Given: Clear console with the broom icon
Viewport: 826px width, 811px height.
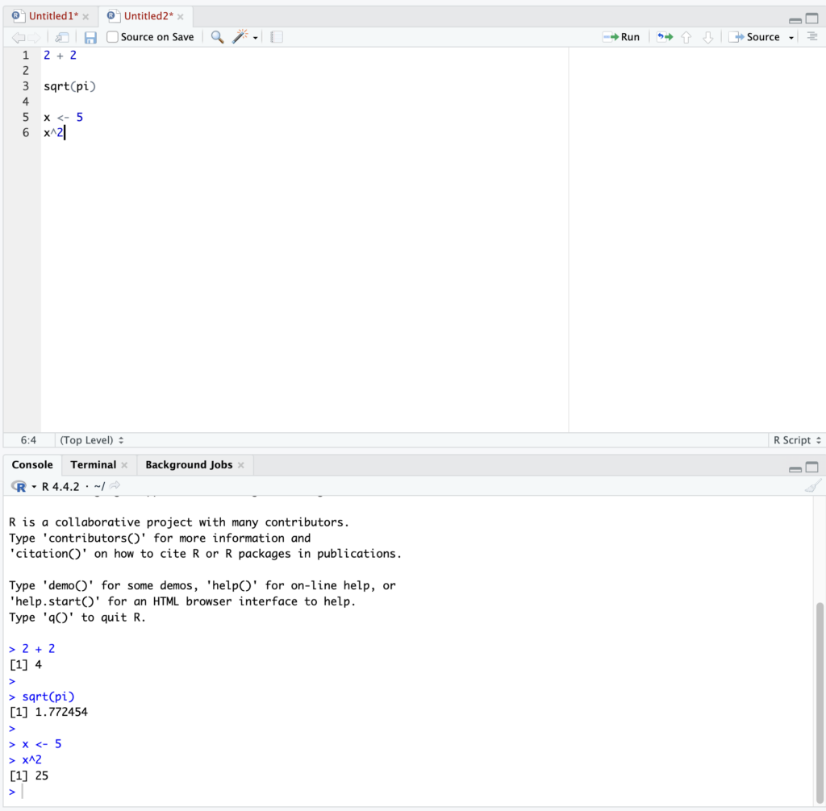Looking at the screenshot, I should [812, 486].
